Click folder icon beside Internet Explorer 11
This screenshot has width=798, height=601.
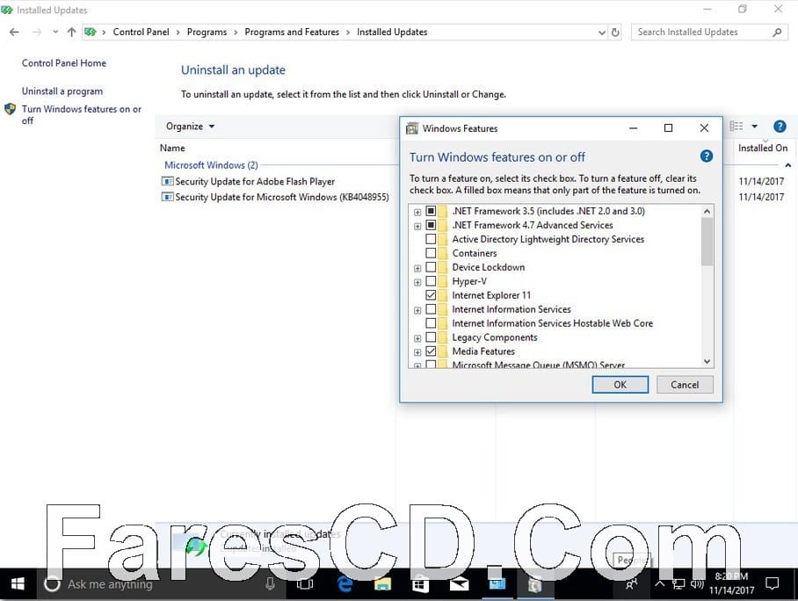(443, 295)
